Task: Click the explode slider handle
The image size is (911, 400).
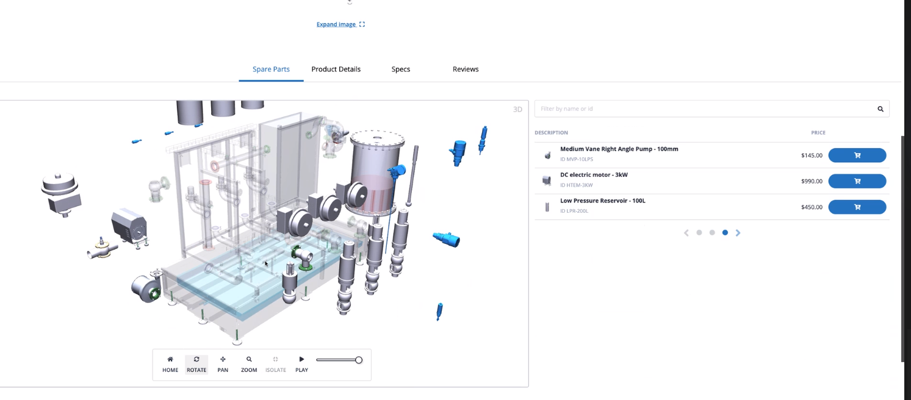Action: 359,360
